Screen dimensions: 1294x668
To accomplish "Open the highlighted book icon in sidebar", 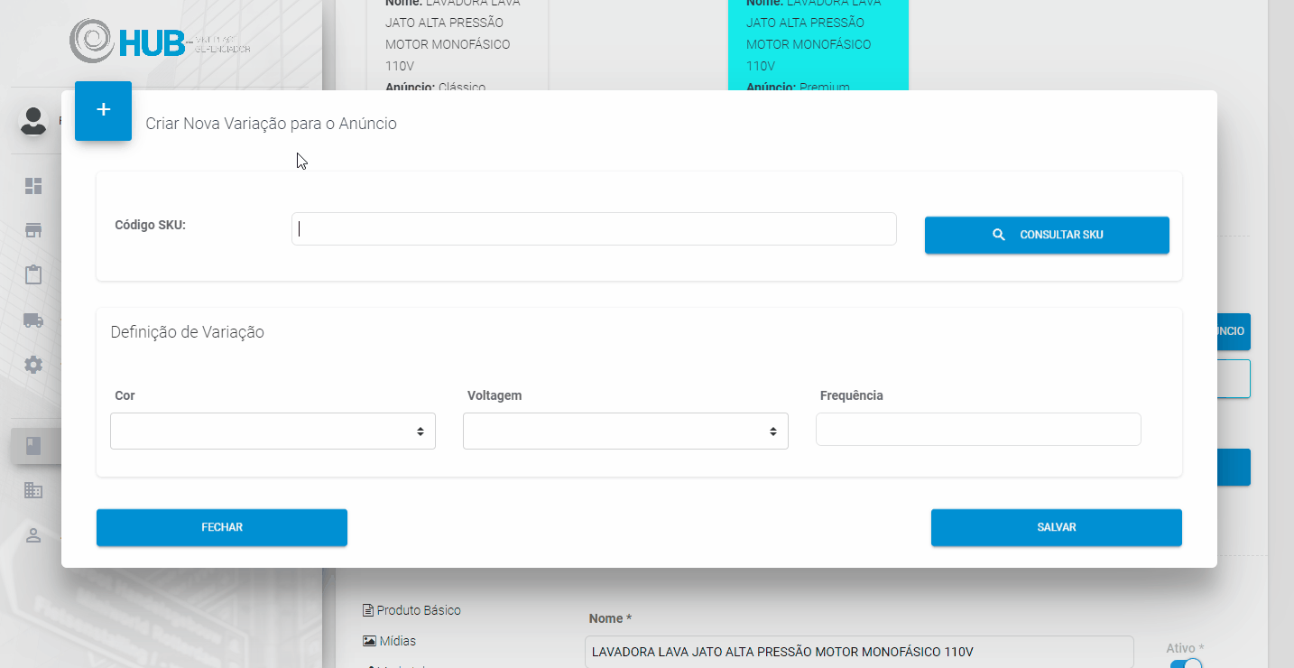I will pyautogui.click(x=33, y=446).
